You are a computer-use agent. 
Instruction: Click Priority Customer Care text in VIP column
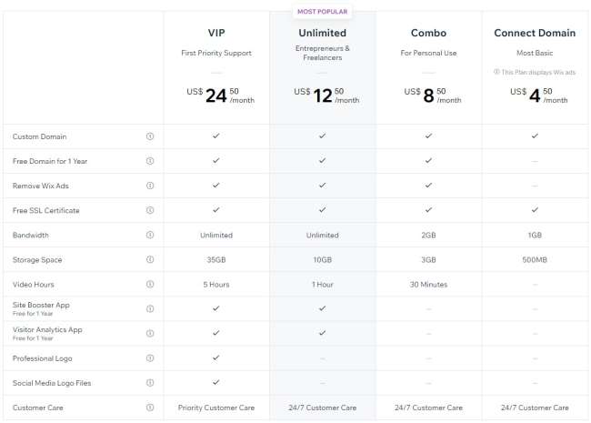tap(216, 408)
